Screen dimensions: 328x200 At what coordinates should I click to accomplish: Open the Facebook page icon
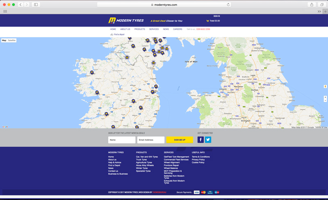pos(200,139)
